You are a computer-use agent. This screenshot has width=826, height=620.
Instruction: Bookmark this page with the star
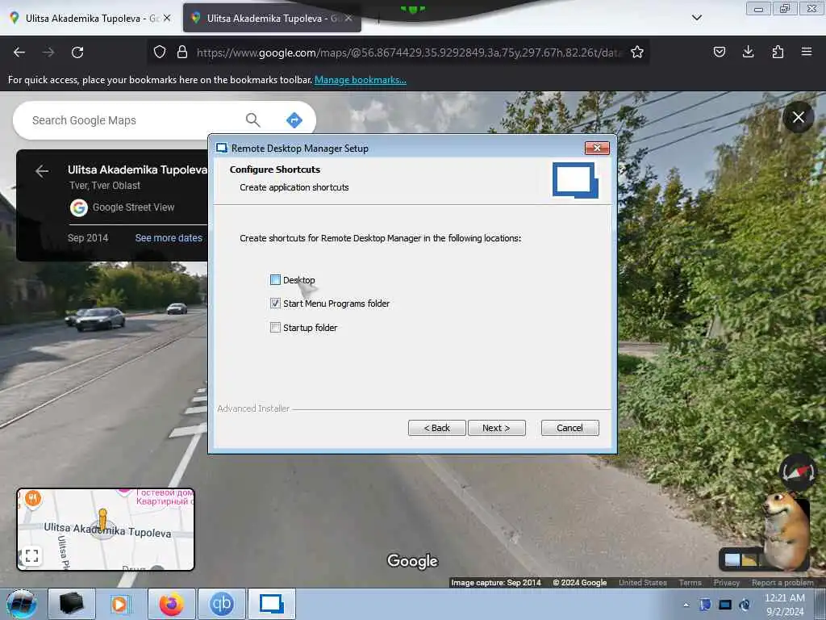637,52
